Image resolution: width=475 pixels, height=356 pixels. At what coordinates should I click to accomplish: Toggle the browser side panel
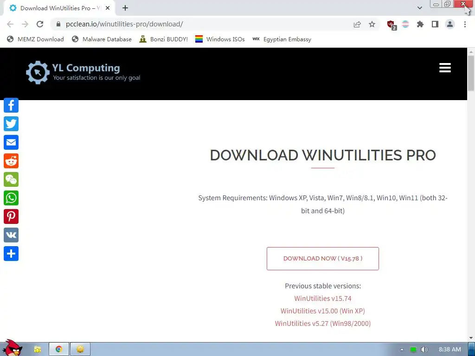point(435,24)
